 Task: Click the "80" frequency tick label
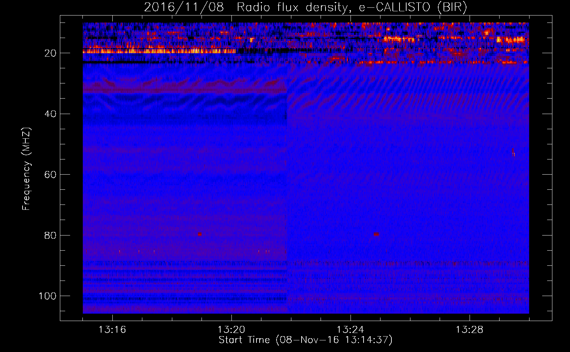click(x=51, y=235)
